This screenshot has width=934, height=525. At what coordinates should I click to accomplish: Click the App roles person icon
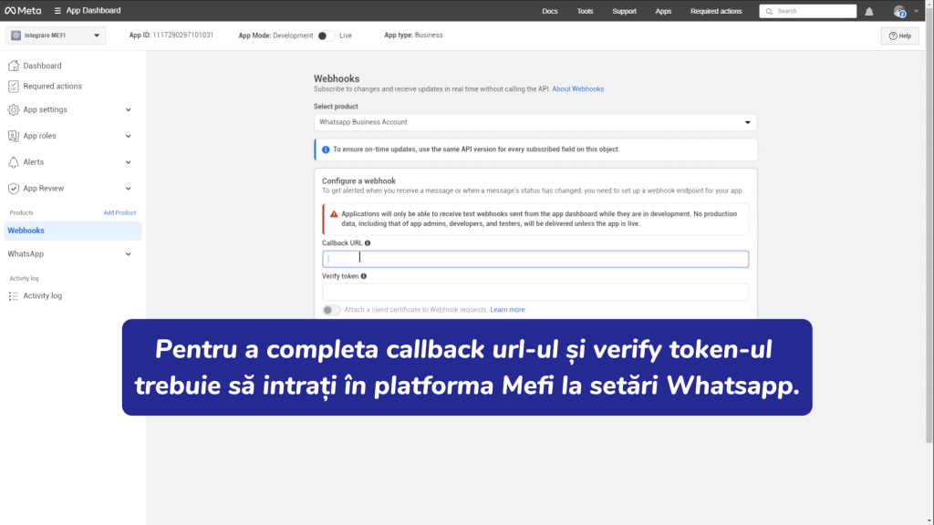[13, 136]
